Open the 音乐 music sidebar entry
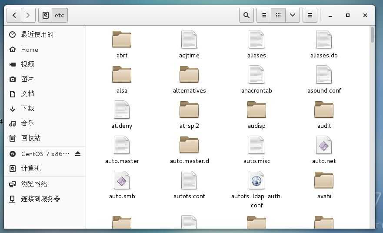383x233 pixels. tap(45, 123)
